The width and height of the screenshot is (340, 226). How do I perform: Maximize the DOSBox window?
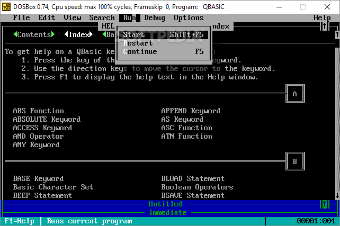coord(303,7)
